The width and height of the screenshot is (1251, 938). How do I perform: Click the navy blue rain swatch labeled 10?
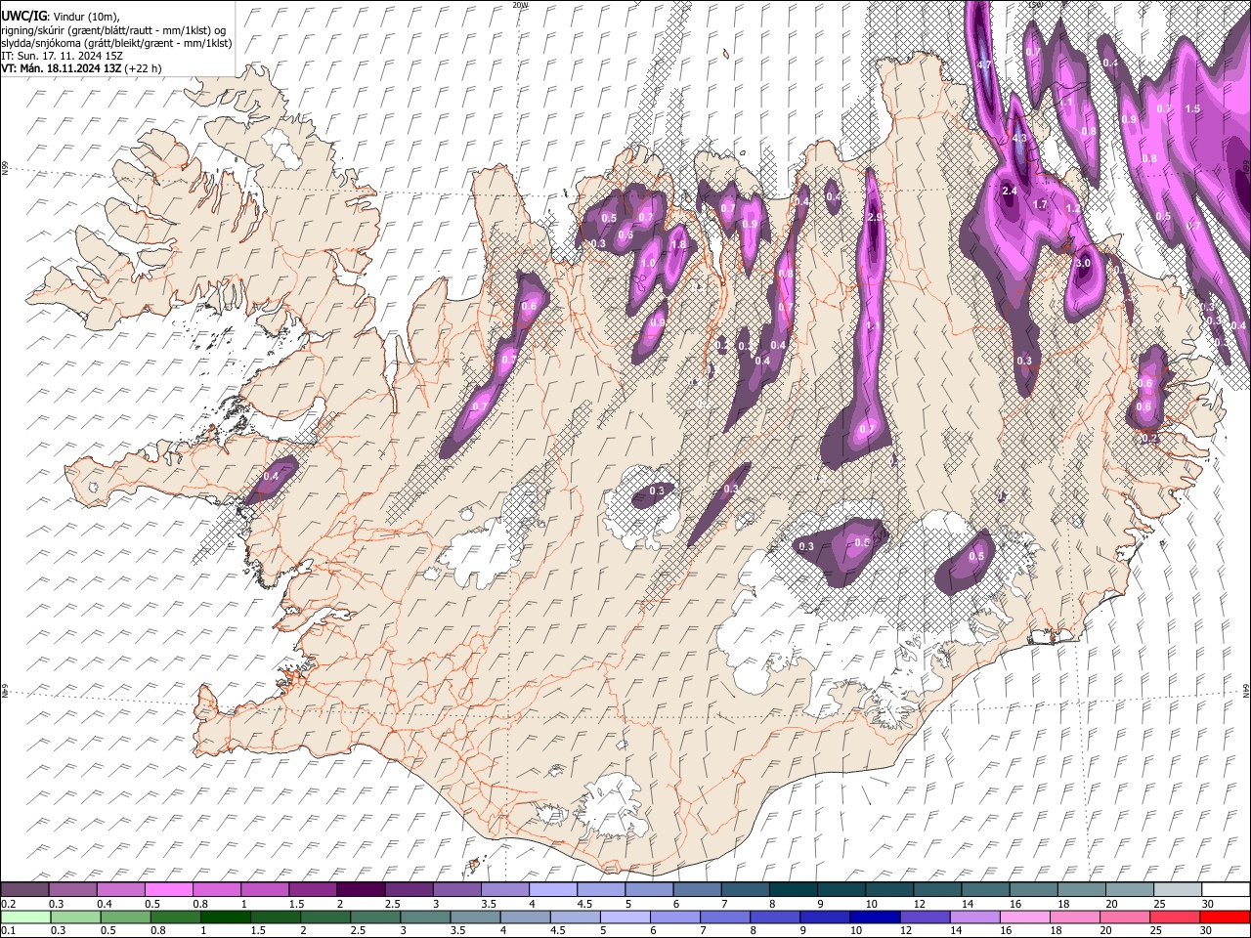pyautogui.click(x=874, y=917)
